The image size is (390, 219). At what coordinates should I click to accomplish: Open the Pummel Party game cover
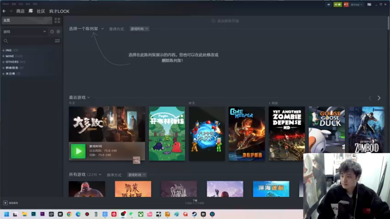tap(207, 133)
